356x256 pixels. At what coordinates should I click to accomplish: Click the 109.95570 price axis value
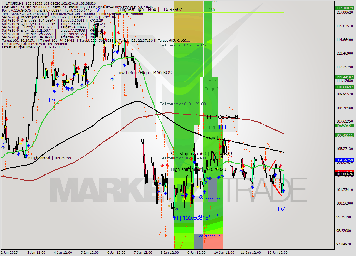tap(345, 94)
